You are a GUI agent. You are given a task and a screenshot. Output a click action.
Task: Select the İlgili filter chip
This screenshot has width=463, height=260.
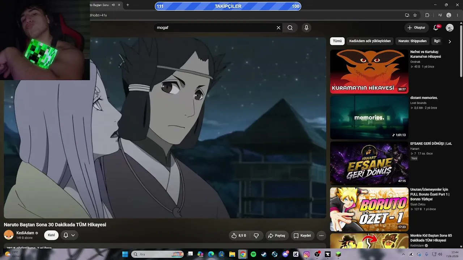coord(437,41)
